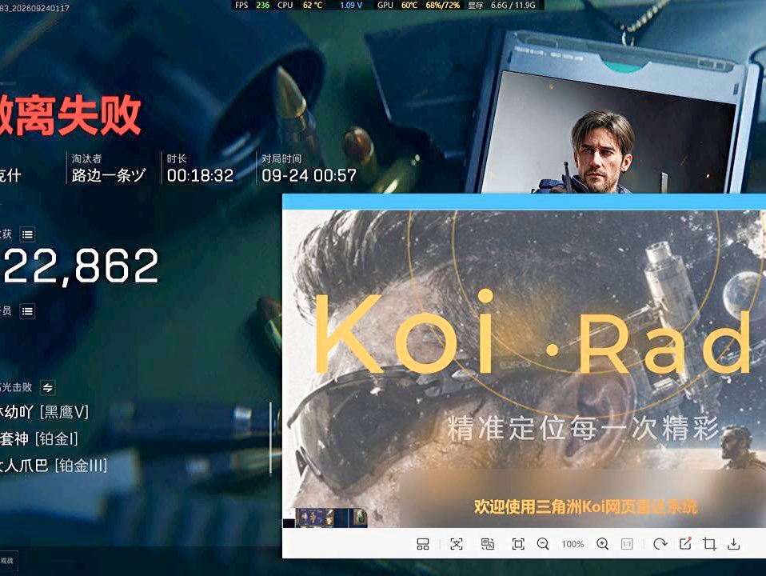Click the image translate icon
766x576 pixels.
click(487, 544)
